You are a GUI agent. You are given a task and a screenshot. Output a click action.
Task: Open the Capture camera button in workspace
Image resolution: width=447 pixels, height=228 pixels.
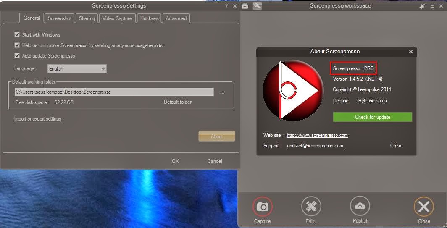pyautogui.click(x=262, y=207)
